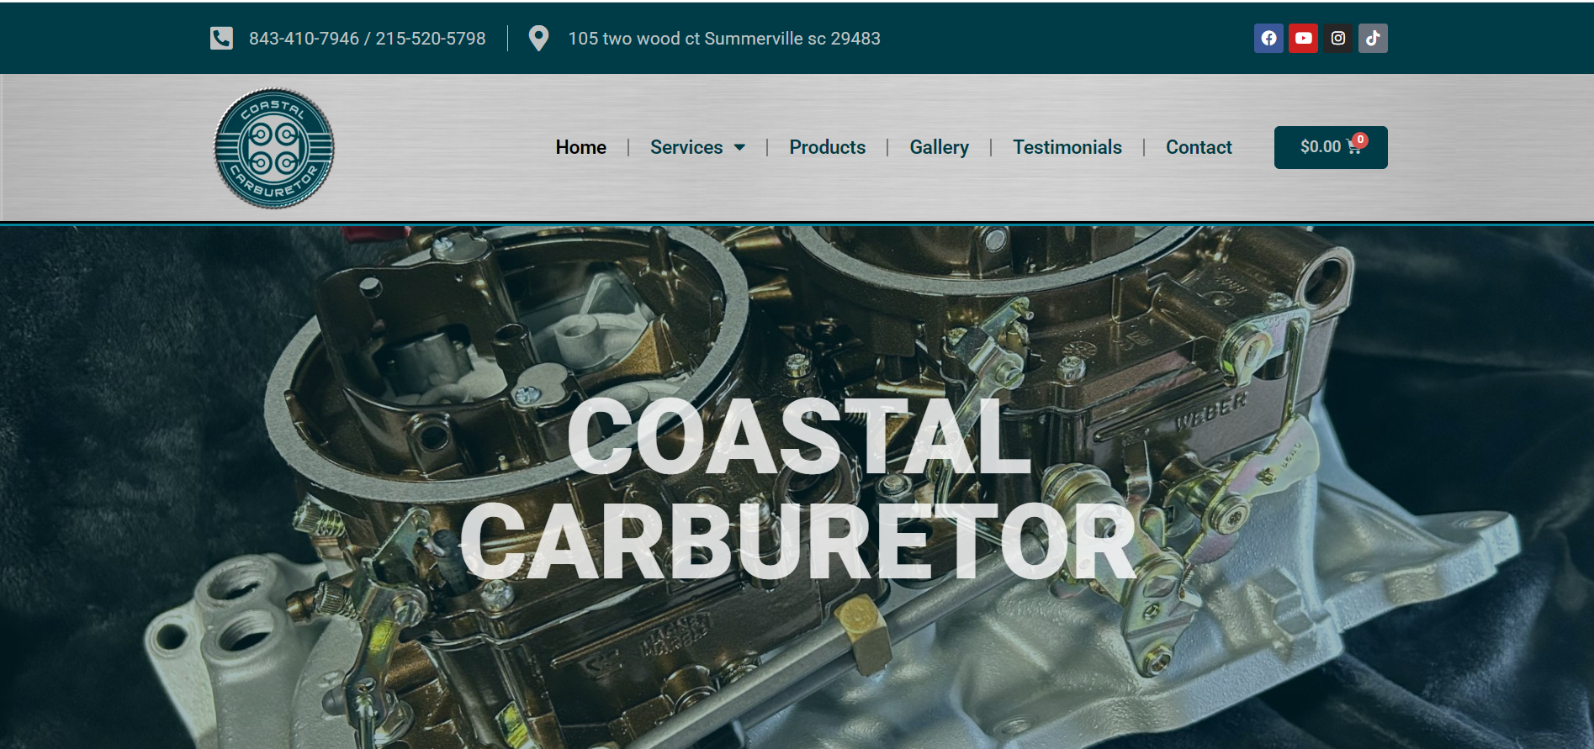
Task: Click the $0.00 cart total
Action: [x=1320, y=147]
